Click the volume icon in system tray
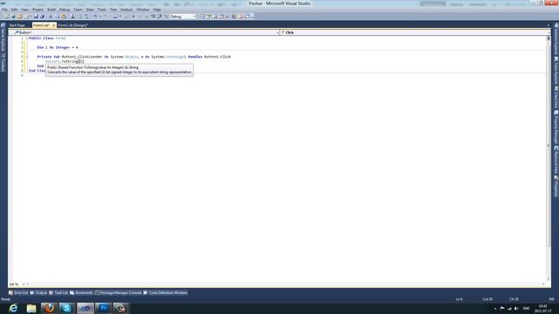The width and height of the screenshot is (559, 314). click(x=516, y=308)
